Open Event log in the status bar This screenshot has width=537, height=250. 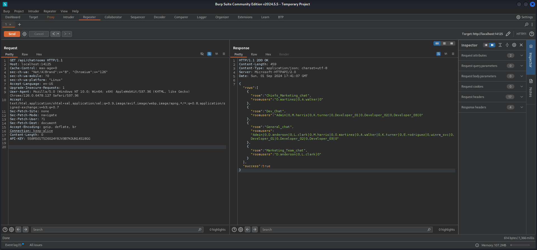point(13,245)
